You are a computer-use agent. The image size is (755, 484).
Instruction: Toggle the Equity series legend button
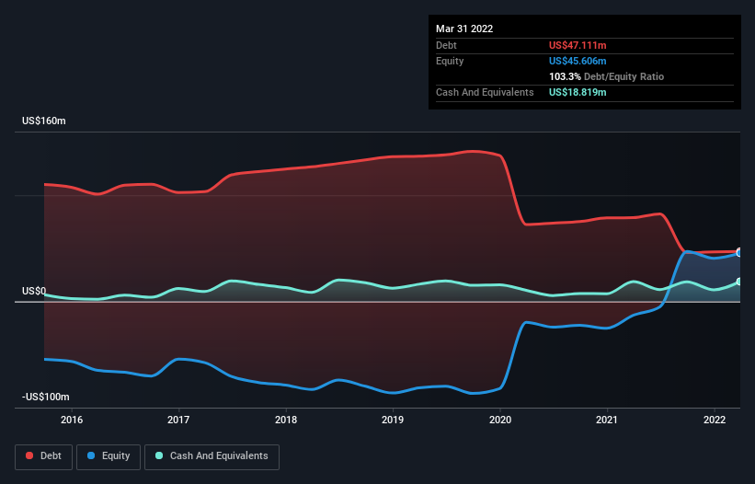click(109, 456)
